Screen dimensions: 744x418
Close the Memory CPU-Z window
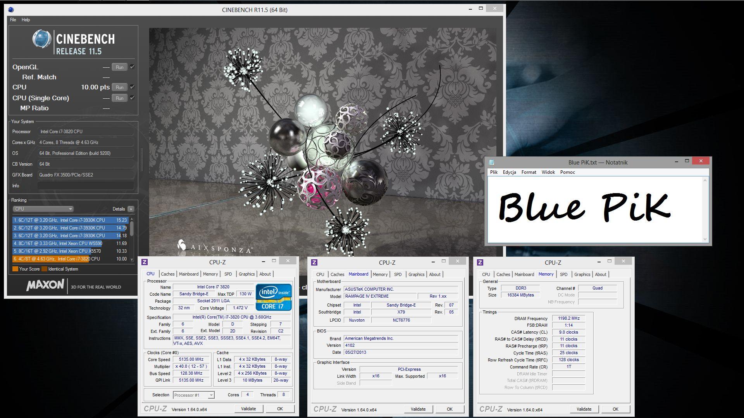pyautogui.click(x=623, y=261)
